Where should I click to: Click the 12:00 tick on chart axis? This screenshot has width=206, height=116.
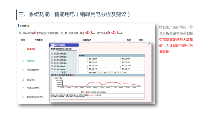point(102,88)
